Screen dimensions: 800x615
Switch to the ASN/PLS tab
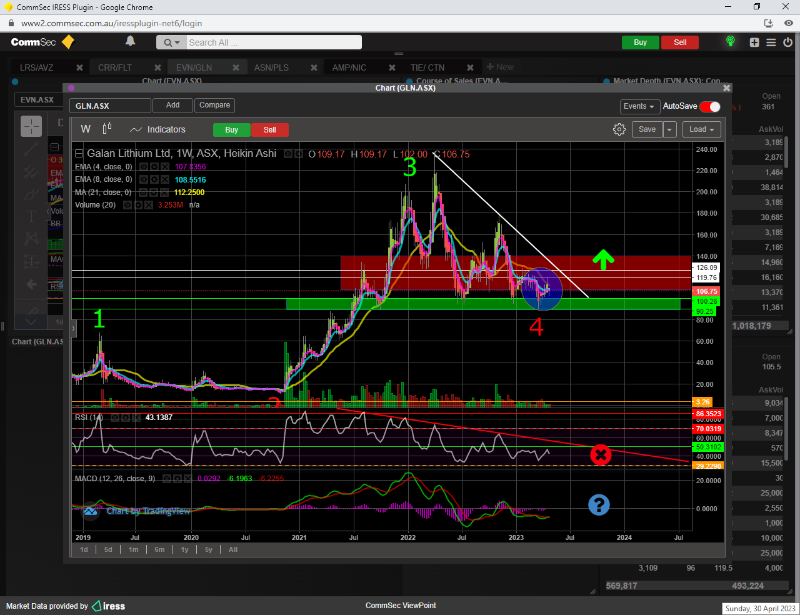(x=271, y=67)
